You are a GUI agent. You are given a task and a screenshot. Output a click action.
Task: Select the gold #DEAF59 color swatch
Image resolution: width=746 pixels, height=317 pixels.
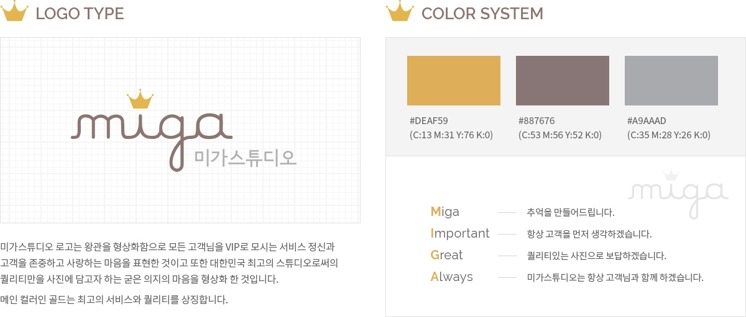coord(454,81)
